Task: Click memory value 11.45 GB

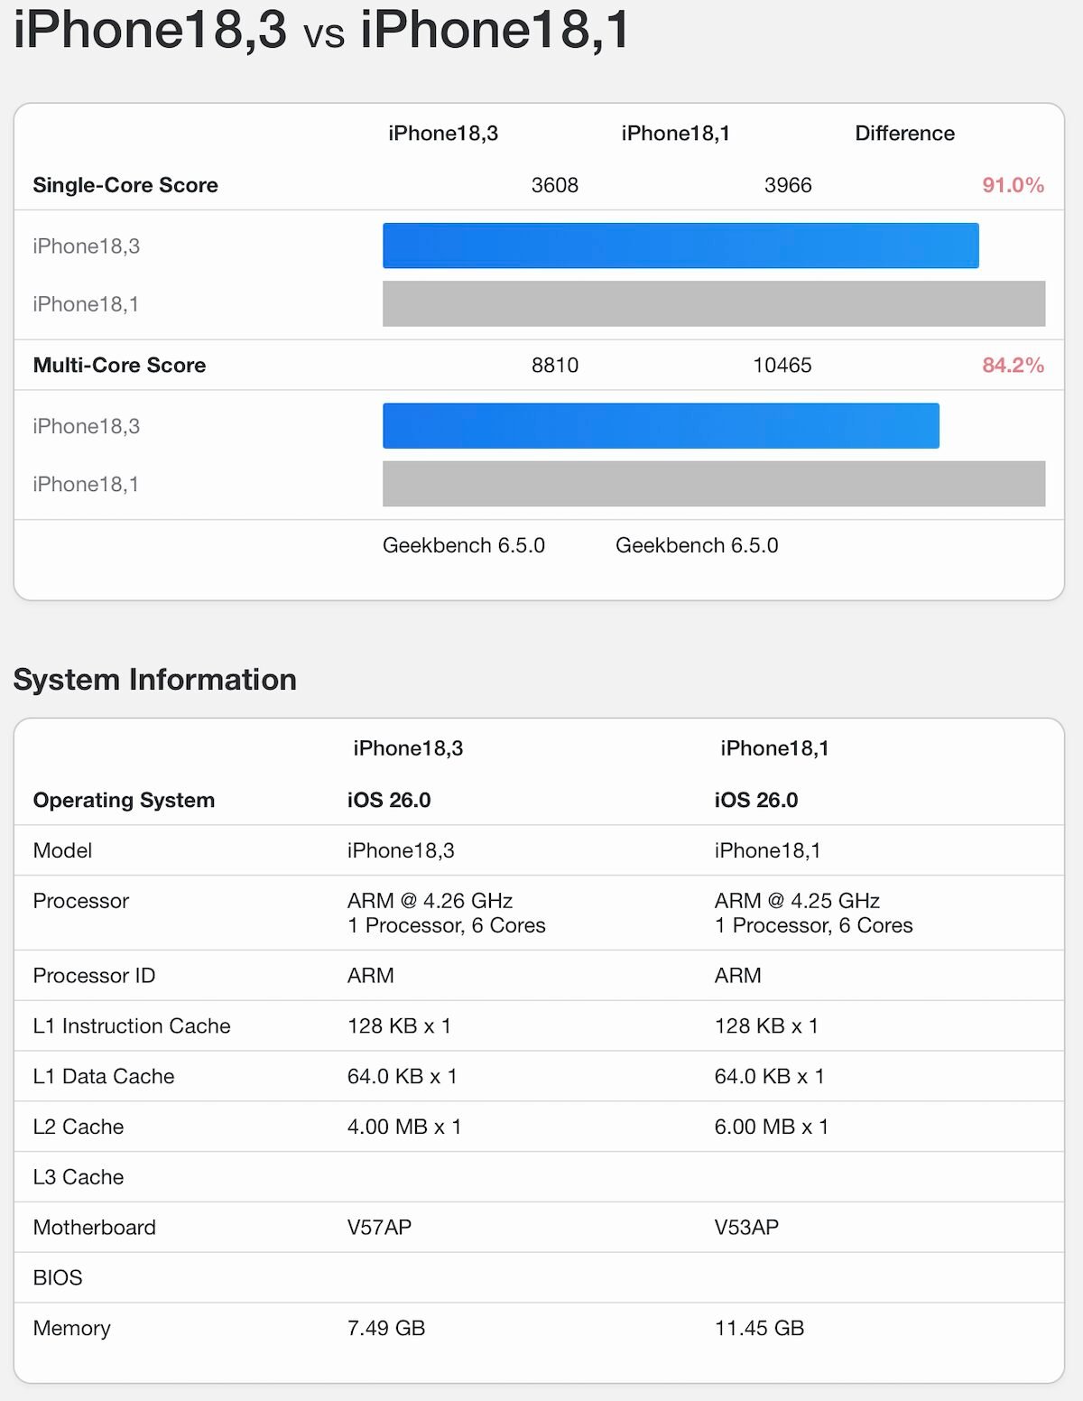Action: [759, 1329]
